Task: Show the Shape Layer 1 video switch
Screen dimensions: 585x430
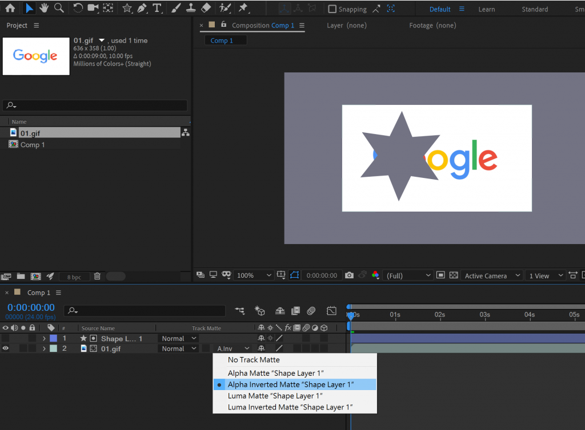Action: click(x=6, y=339)
